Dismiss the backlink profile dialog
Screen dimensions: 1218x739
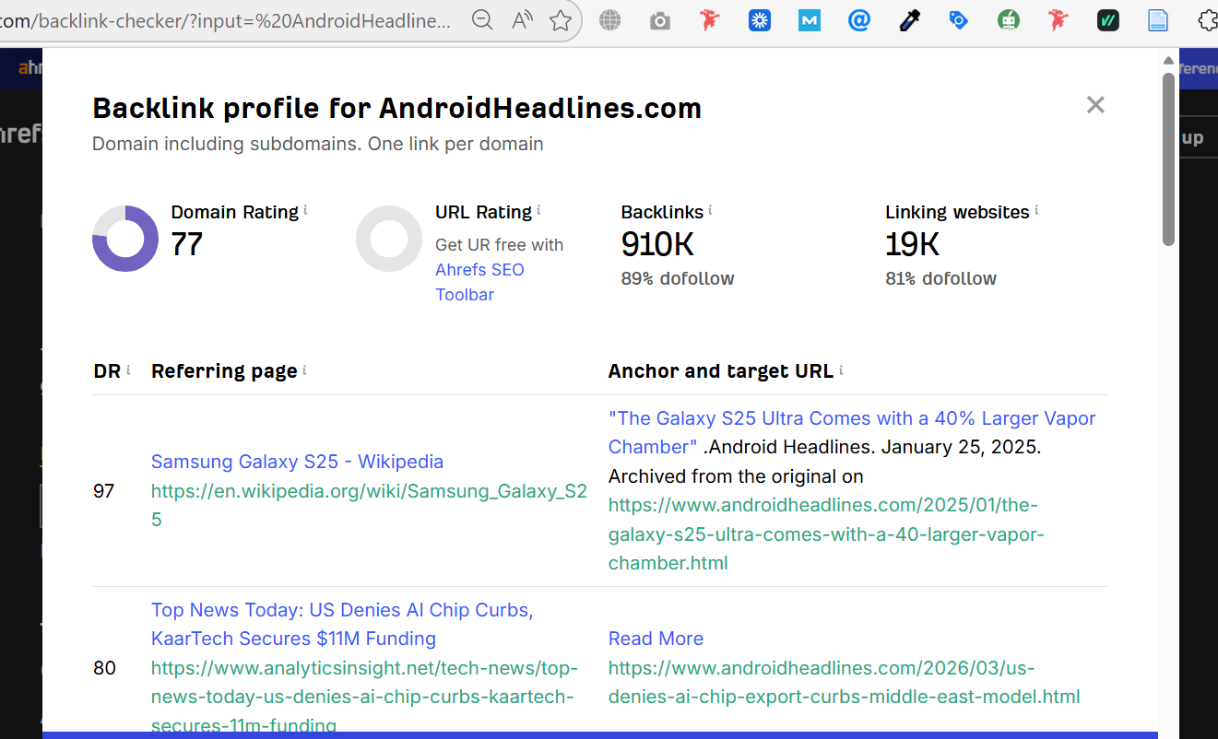1095,104
